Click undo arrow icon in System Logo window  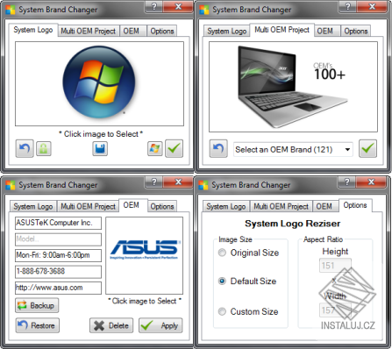(x=25, y=148)
